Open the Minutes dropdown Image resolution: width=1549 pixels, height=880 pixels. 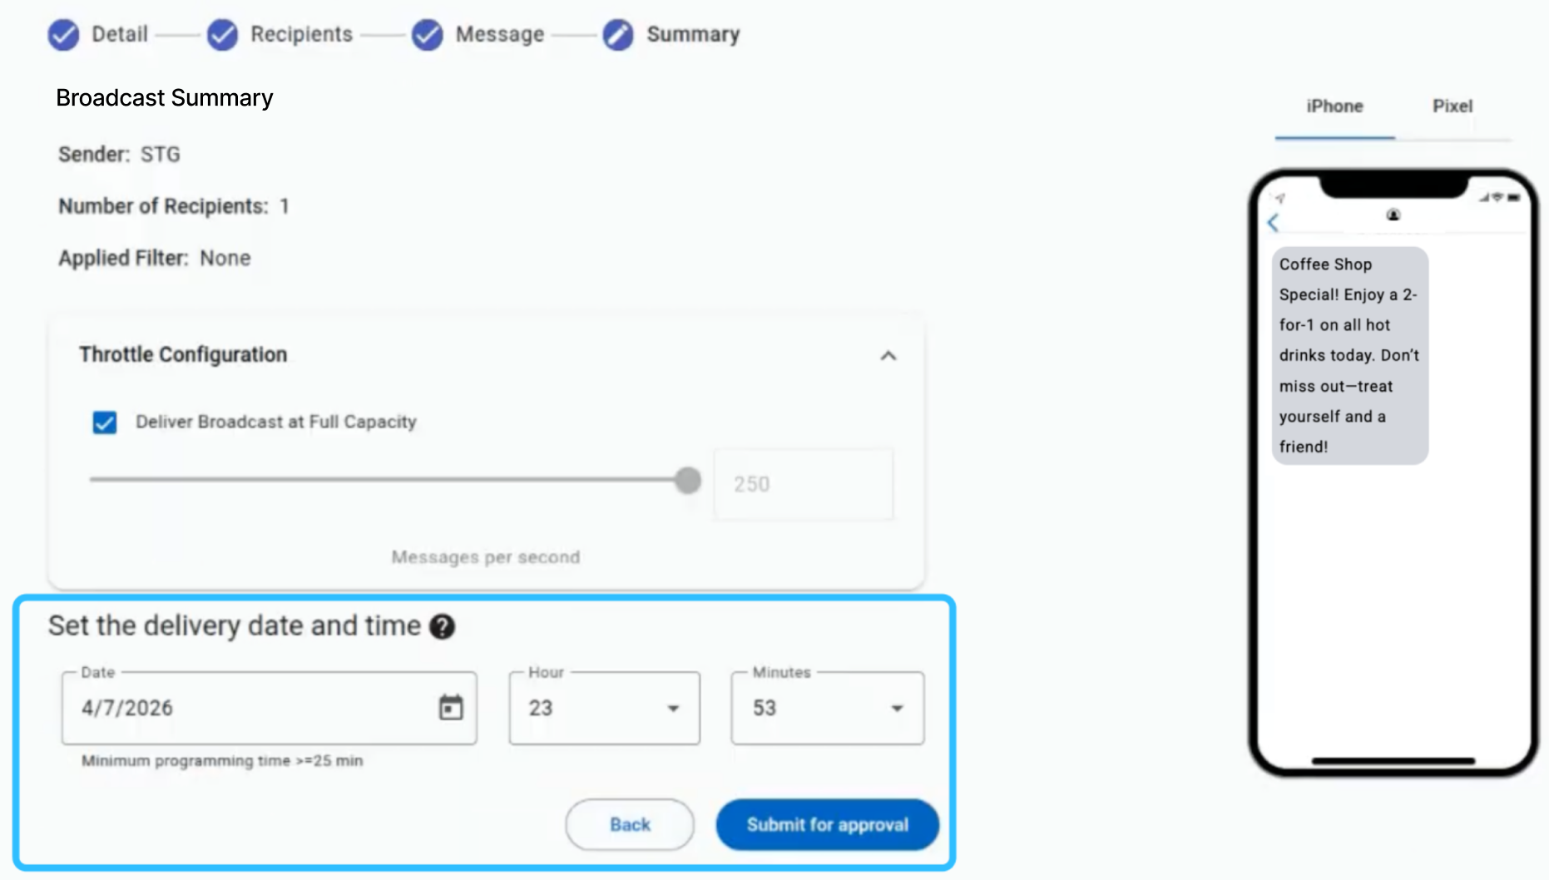coord(828,708)
